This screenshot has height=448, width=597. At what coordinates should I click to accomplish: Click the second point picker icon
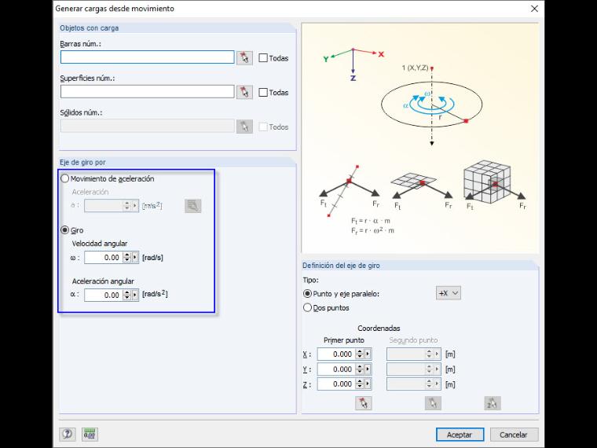(x=433, y=403)
